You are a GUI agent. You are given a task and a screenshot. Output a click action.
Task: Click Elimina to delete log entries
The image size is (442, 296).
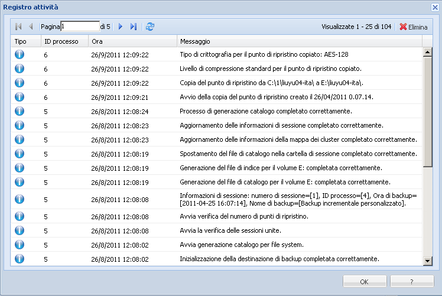coord(413,27)
